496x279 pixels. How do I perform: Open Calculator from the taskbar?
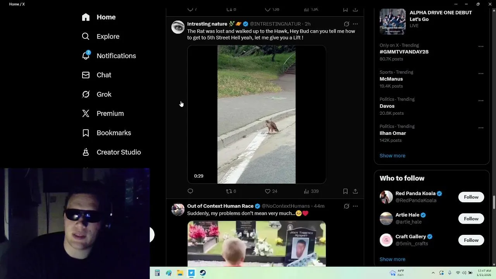coord(157,273)
